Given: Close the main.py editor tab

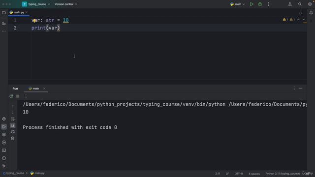Looking at the screenshot, I should [x=27, y=12].
